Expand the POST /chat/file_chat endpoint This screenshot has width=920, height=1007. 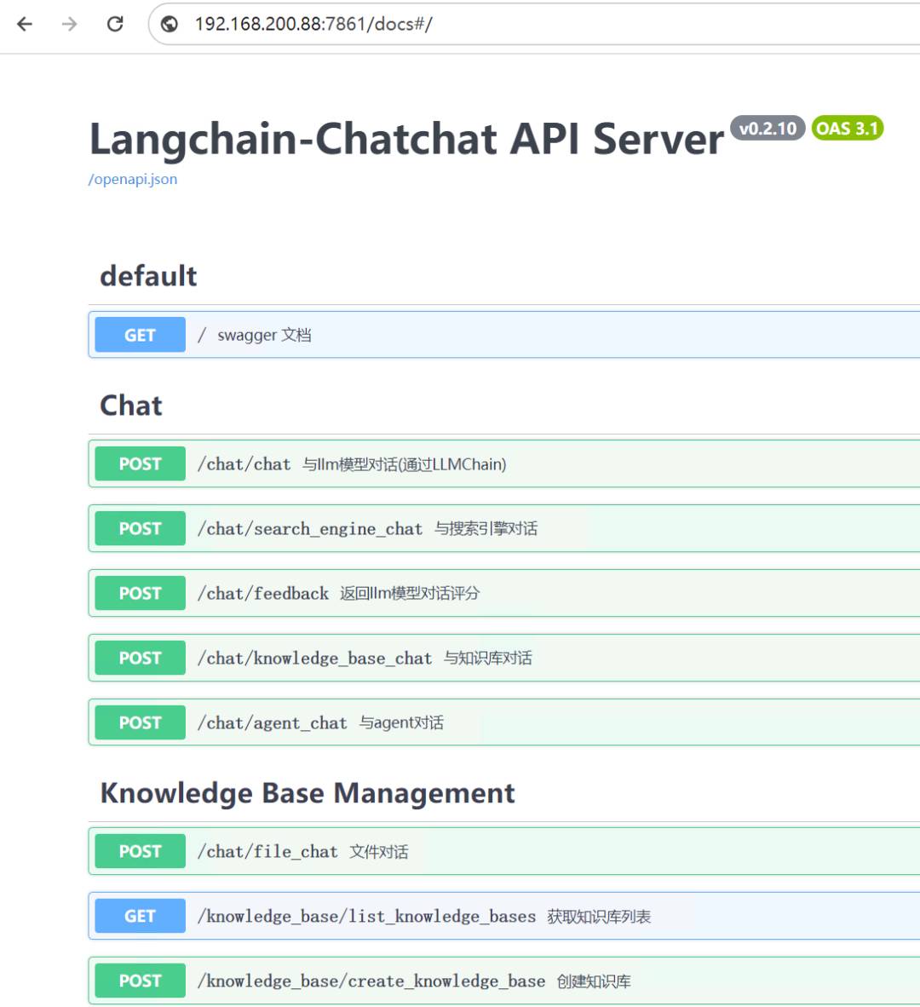[504, 851]
